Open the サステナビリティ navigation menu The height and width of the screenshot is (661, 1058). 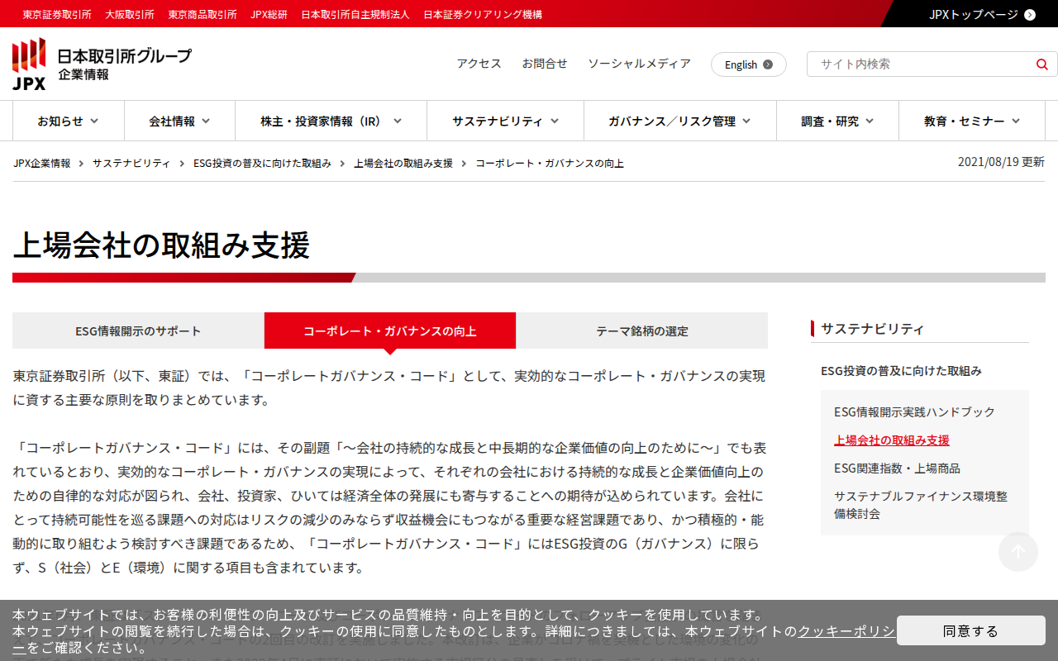click(506, 121)
